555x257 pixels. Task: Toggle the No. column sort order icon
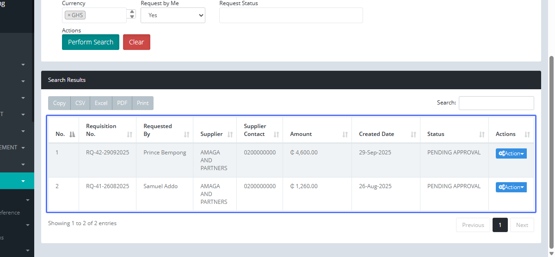point(72,135)
